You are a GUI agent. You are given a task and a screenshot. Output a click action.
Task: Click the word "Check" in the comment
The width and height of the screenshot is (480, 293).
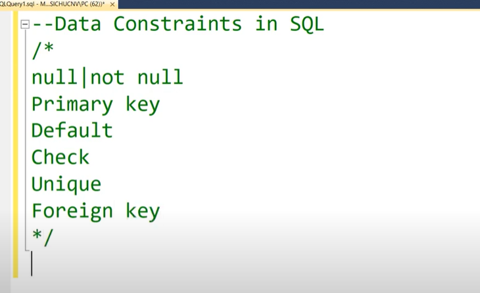[x=60, y=158]
